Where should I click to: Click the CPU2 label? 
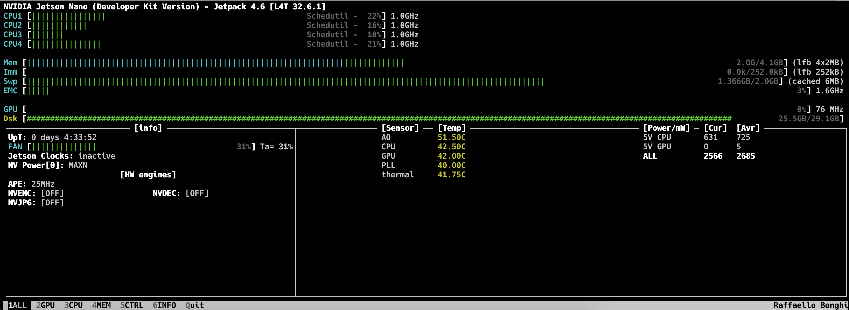pos(13,25)
